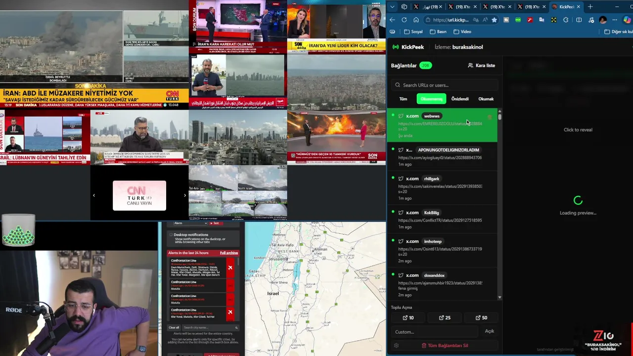Open the Copilot icon in the browser

pyautogui.click(x=627, y=20)
